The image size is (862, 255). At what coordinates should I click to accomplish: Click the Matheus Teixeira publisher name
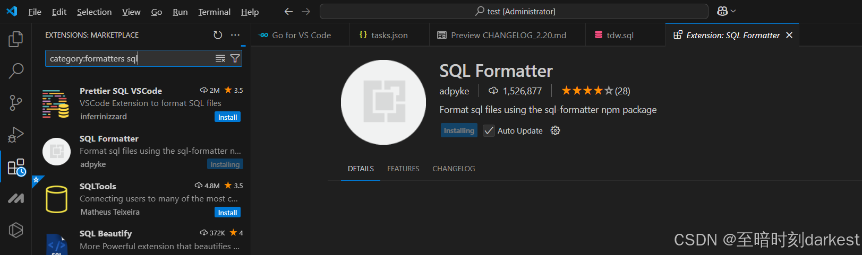(110, 212)
